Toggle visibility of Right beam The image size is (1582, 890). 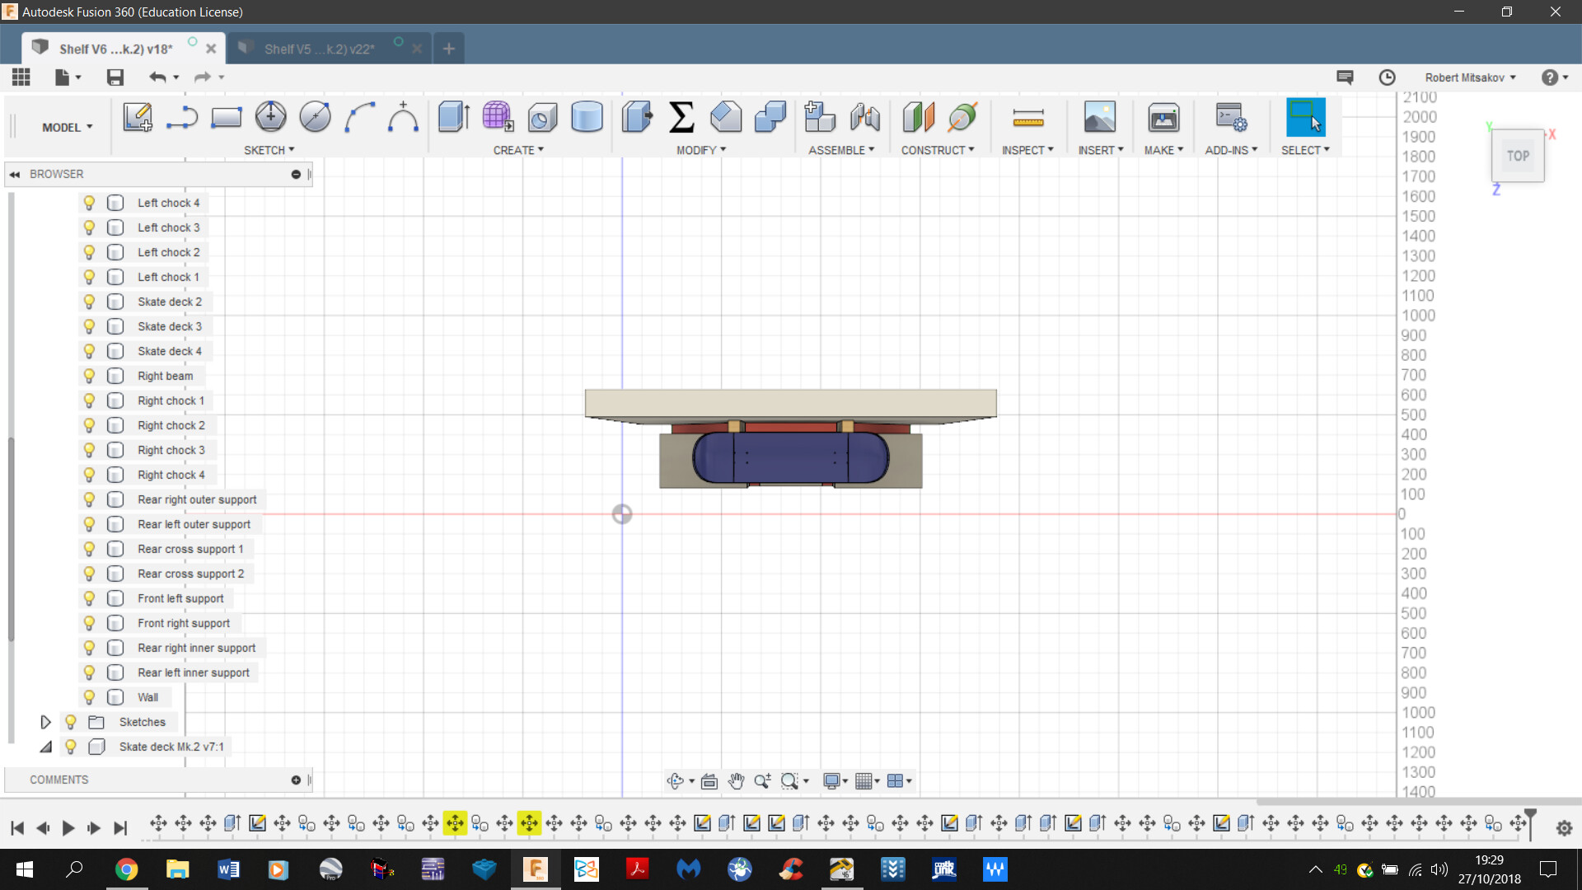point(89,376)
